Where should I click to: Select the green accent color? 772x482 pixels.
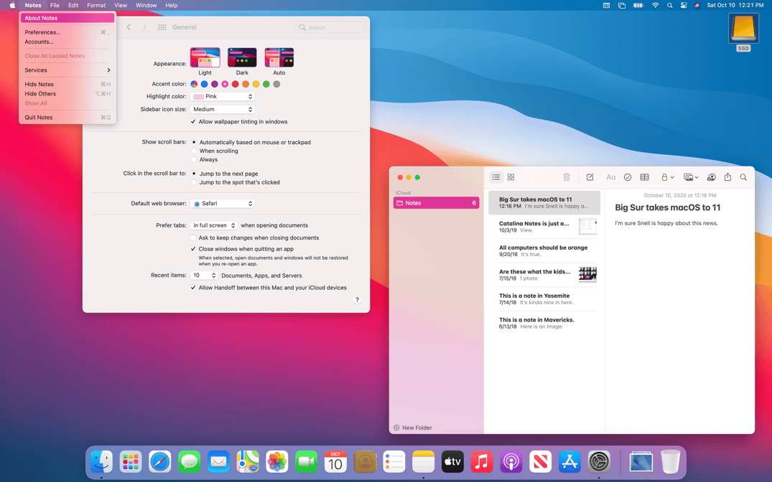(266, 84)
